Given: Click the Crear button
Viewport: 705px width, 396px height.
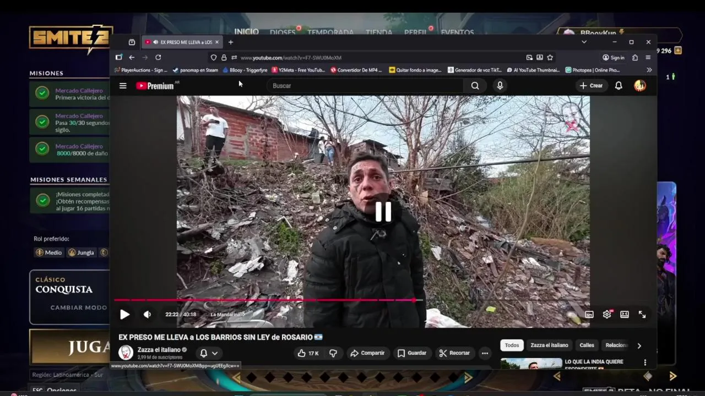Looking at the screenshot, I should point(591,86).
